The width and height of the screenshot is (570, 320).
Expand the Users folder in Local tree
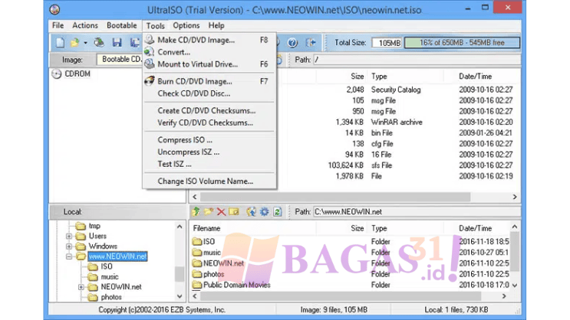69,237
